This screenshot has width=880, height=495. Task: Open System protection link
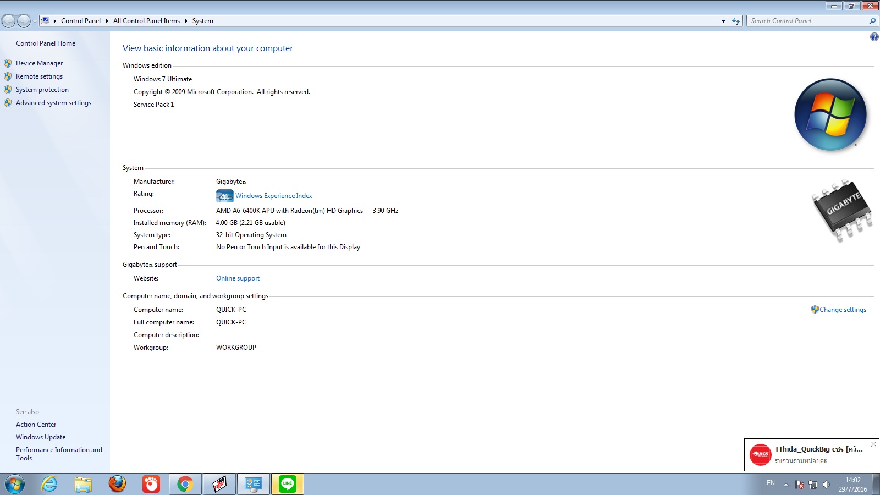pyautogui.click(x=42, y=90)
